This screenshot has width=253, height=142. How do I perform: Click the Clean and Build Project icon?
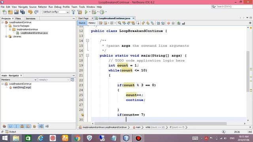click(x=79, y=12)
